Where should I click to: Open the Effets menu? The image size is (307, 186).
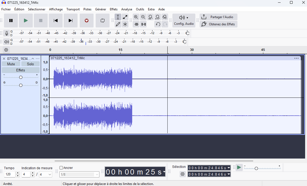(114, 9)
